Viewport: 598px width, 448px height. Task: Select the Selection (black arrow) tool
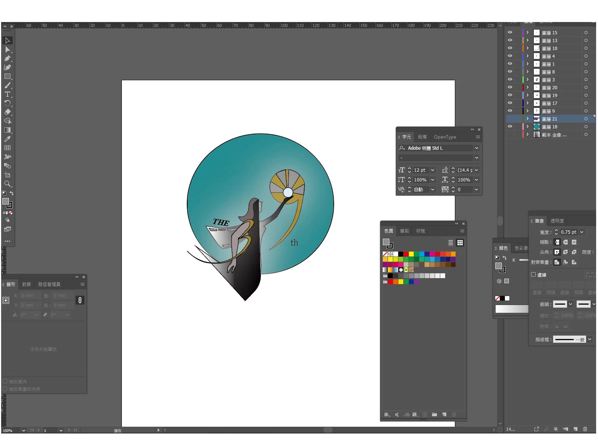[7, 40]
